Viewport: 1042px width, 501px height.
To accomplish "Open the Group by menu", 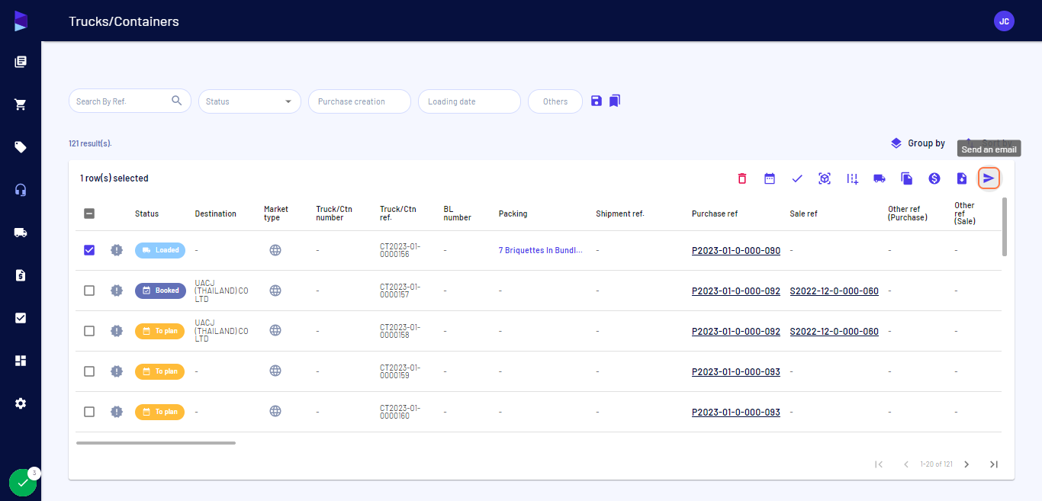I will point(918,143).
